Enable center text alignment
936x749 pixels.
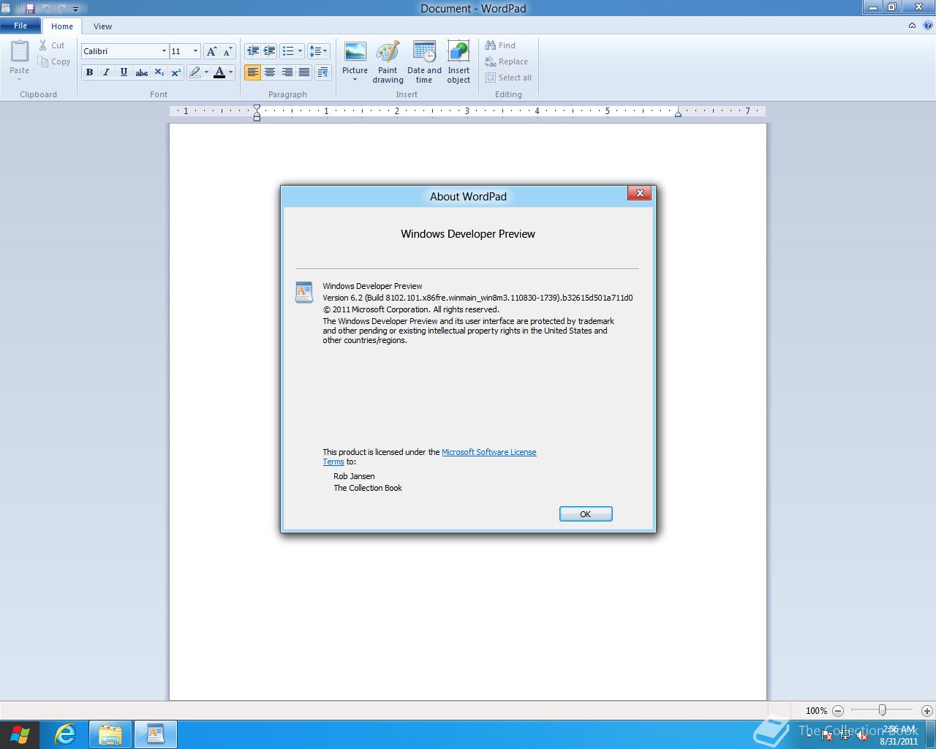click(x=270, y=72)
